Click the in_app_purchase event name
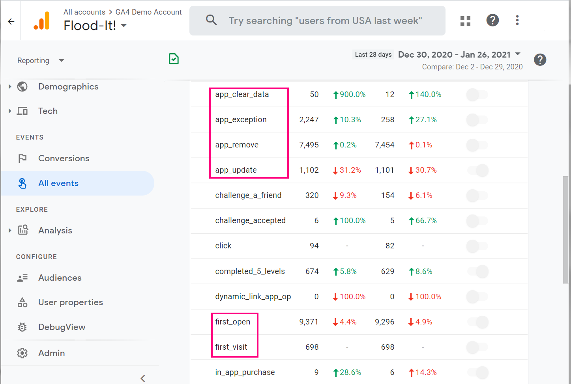Screen dimensions: 571x384 [245, 372]
